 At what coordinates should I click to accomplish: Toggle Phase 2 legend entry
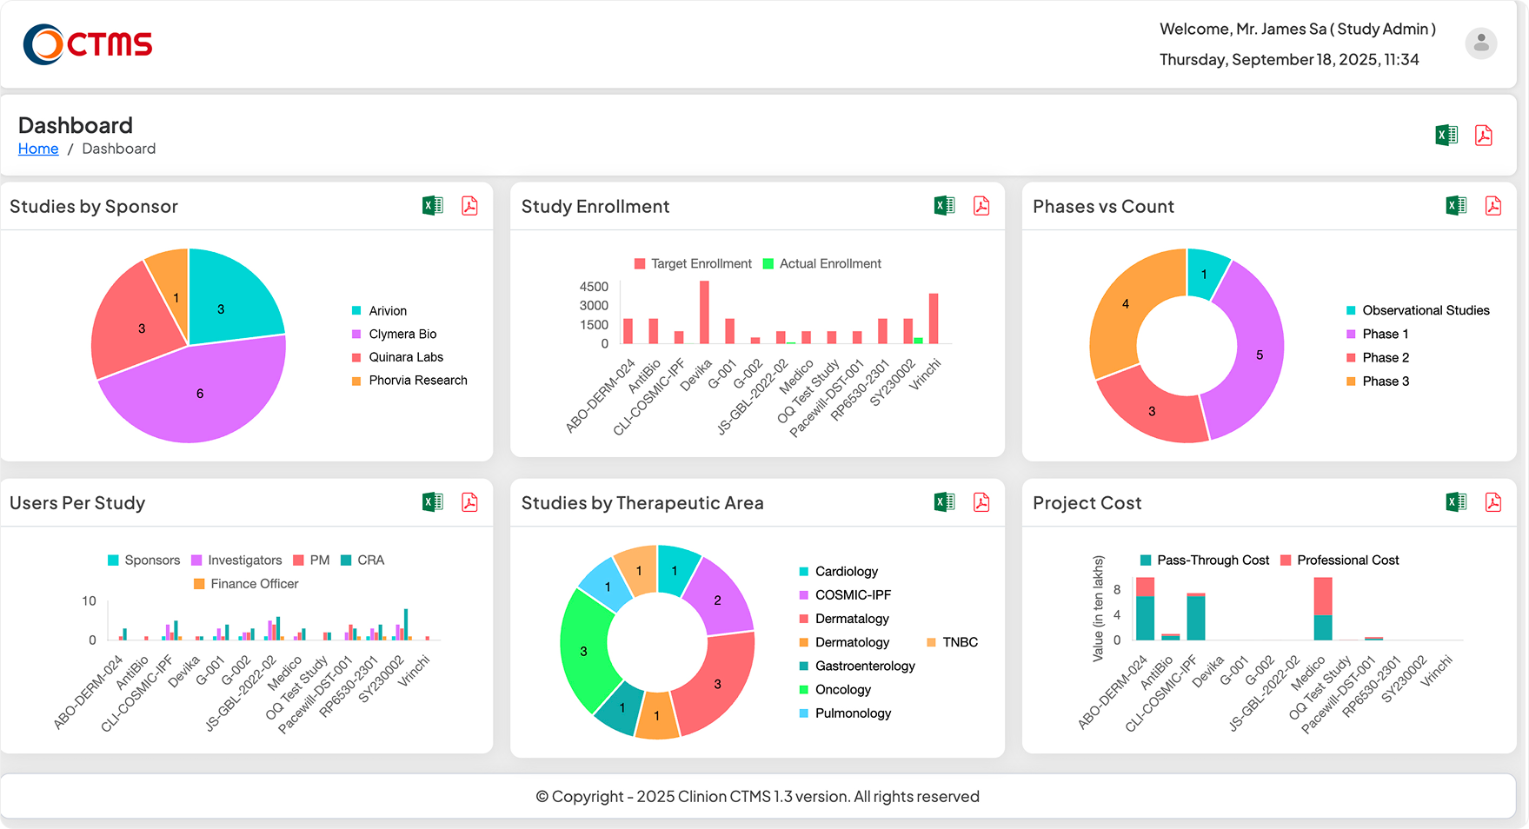click(x=1378, y=357)
